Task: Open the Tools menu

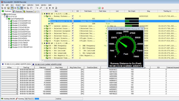Action: (x=37, y=5)
